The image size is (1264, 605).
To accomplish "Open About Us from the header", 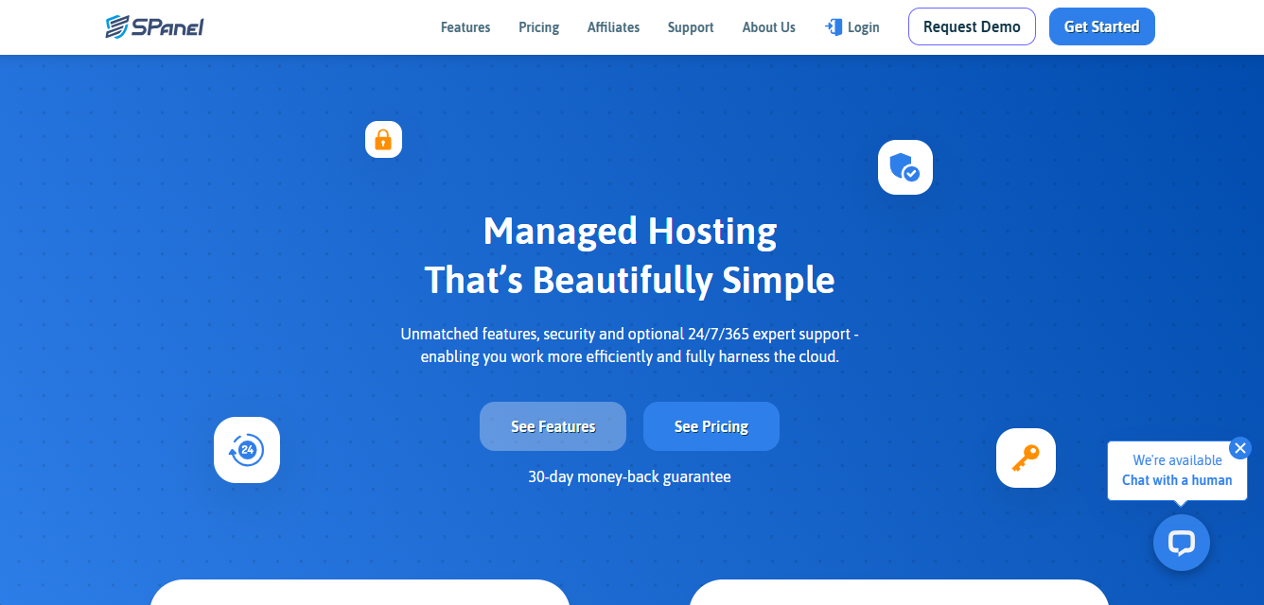I will pos(768,27).
